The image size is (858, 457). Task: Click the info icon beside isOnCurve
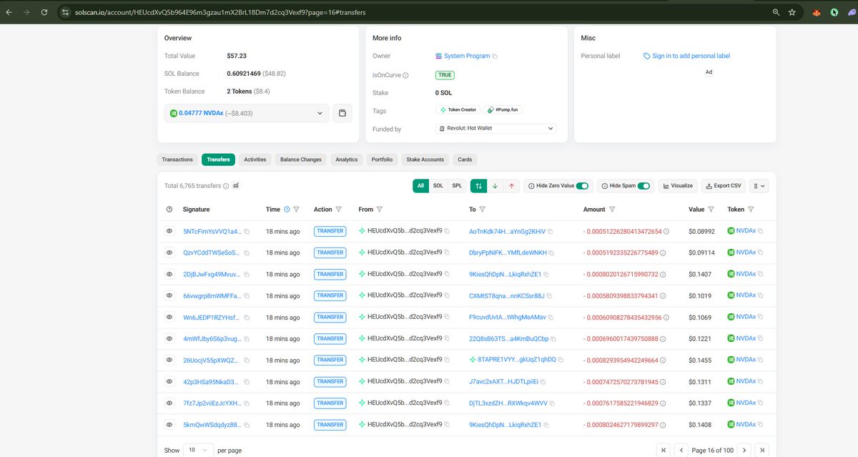click(x=405, y=74)
